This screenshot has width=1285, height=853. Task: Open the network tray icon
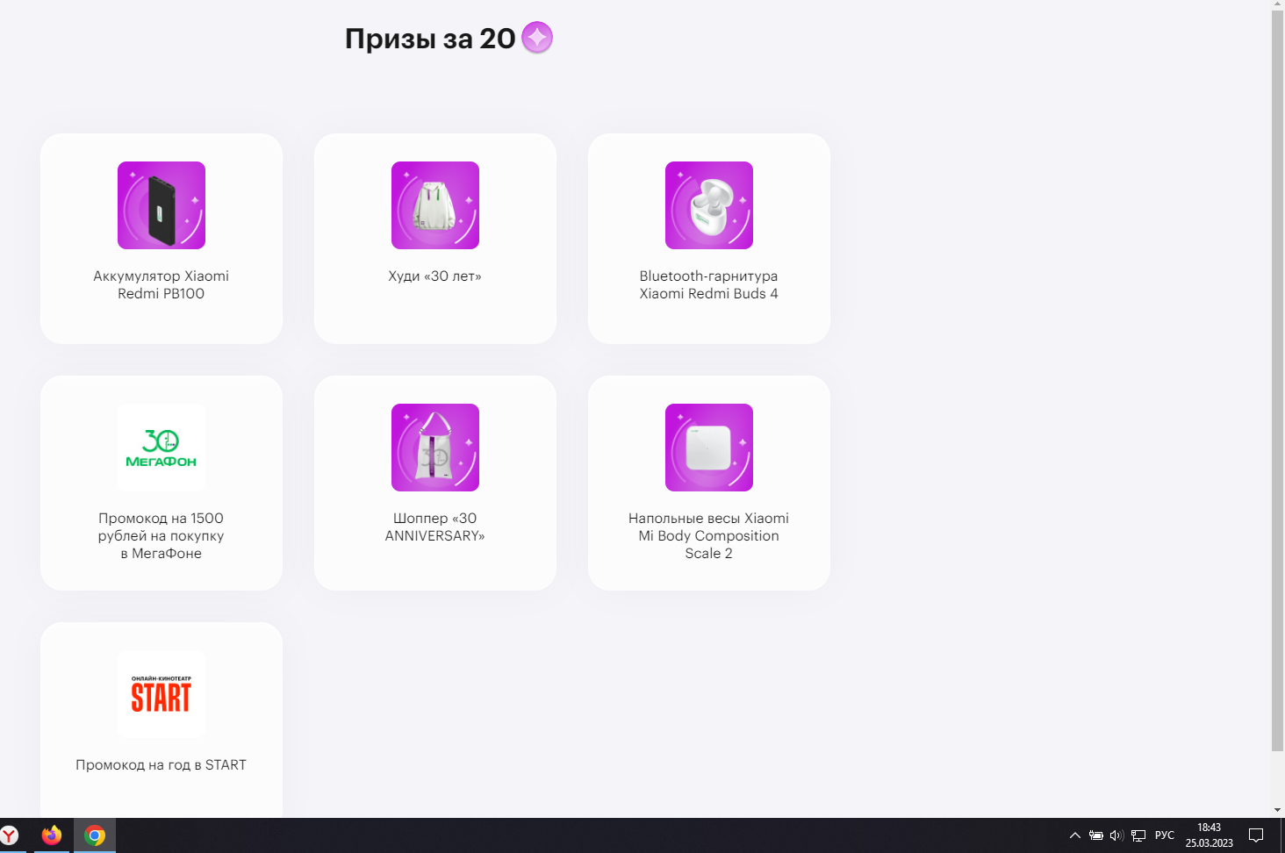(1138, 835)
